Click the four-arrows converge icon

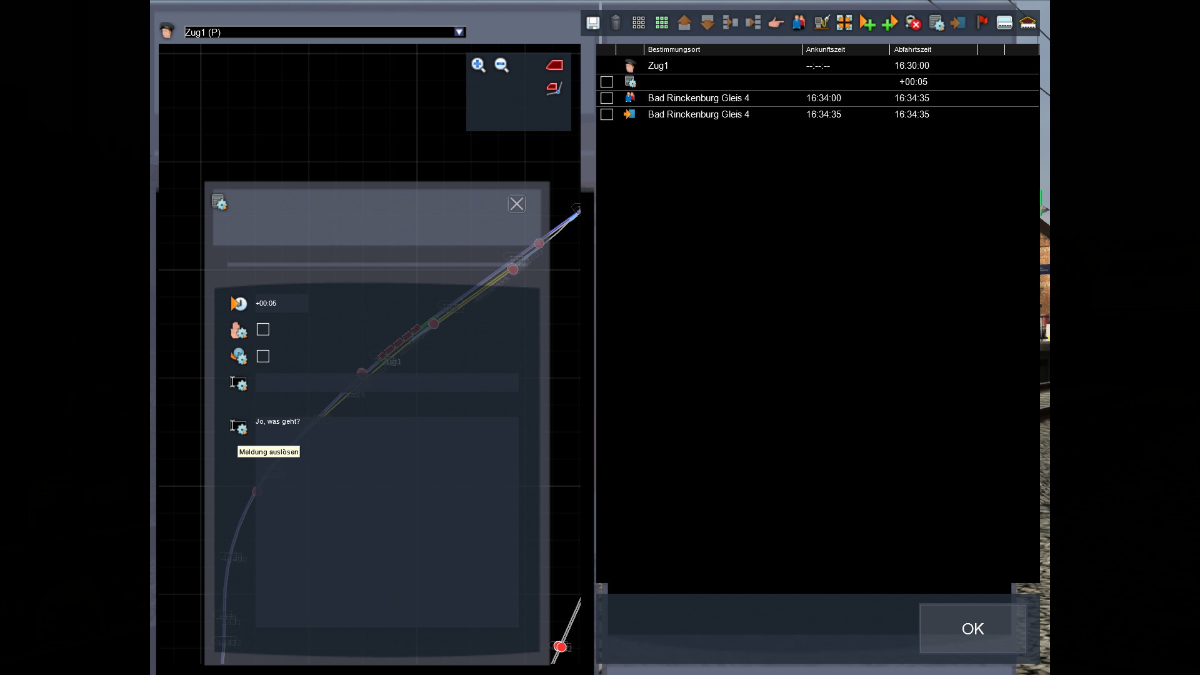(844, 23)
